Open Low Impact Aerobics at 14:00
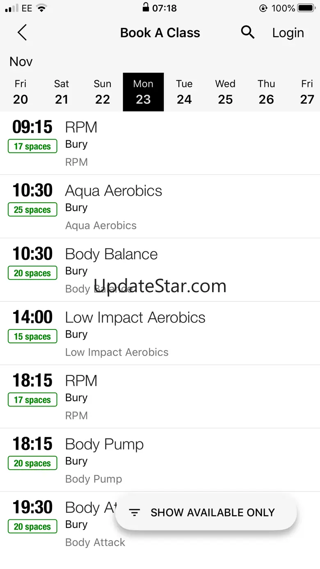The image size is (320, 569). 160,333
